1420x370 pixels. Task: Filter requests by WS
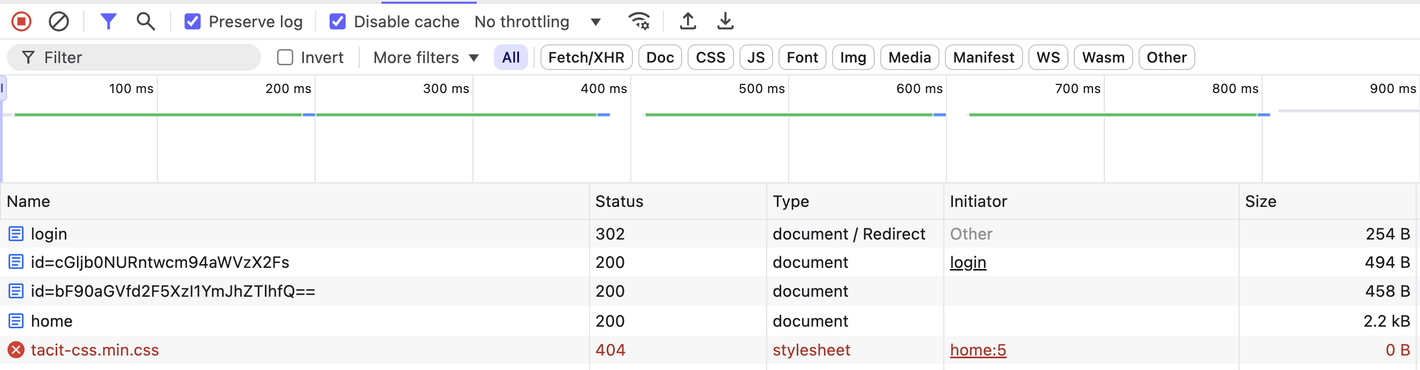[1048, 57]
